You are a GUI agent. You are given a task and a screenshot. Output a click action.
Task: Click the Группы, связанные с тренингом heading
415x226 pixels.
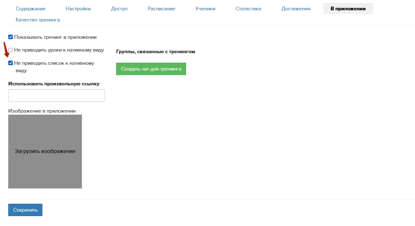[156, 52]
